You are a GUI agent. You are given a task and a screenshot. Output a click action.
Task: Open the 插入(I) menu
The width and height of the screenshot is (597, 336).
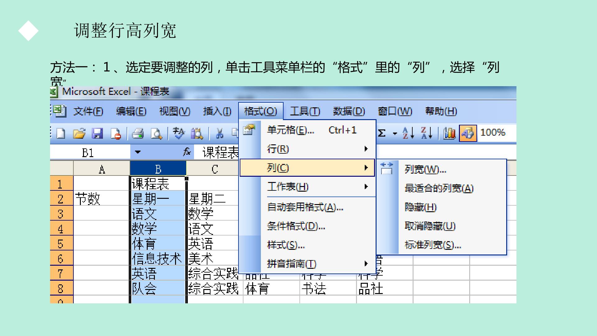[x=217, y=111]
